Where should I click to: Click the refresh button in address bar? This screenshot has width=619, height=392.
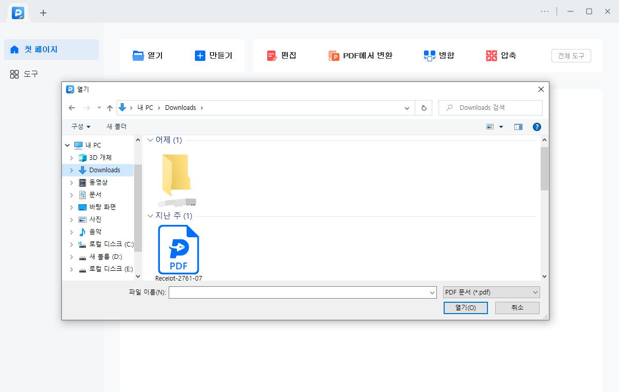423,108
